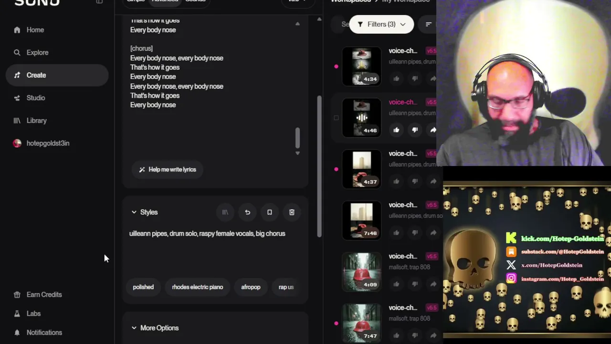This screenshot has height=344, width=611.
Task: Open the voice-ch title of the 4:09 song
Action: point(403,256)
